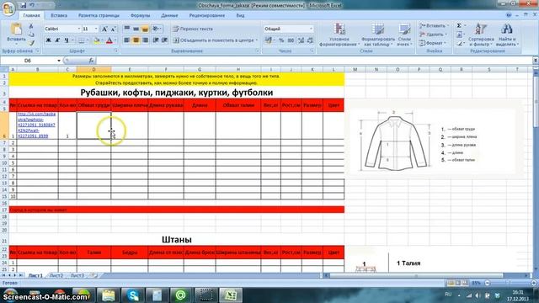
Task: Open Форматировать как таблицу gallery
Action: 377,35
